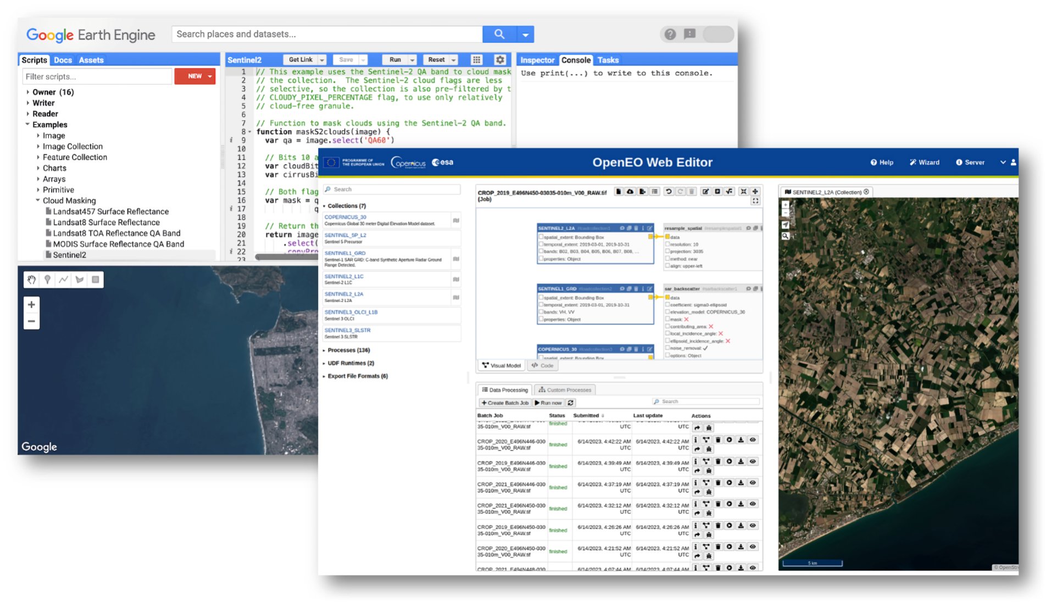This screenshot has height=602, width=1046.
Task: Open the Earth Engine help question-mark icon
Action: pos(670,34)
